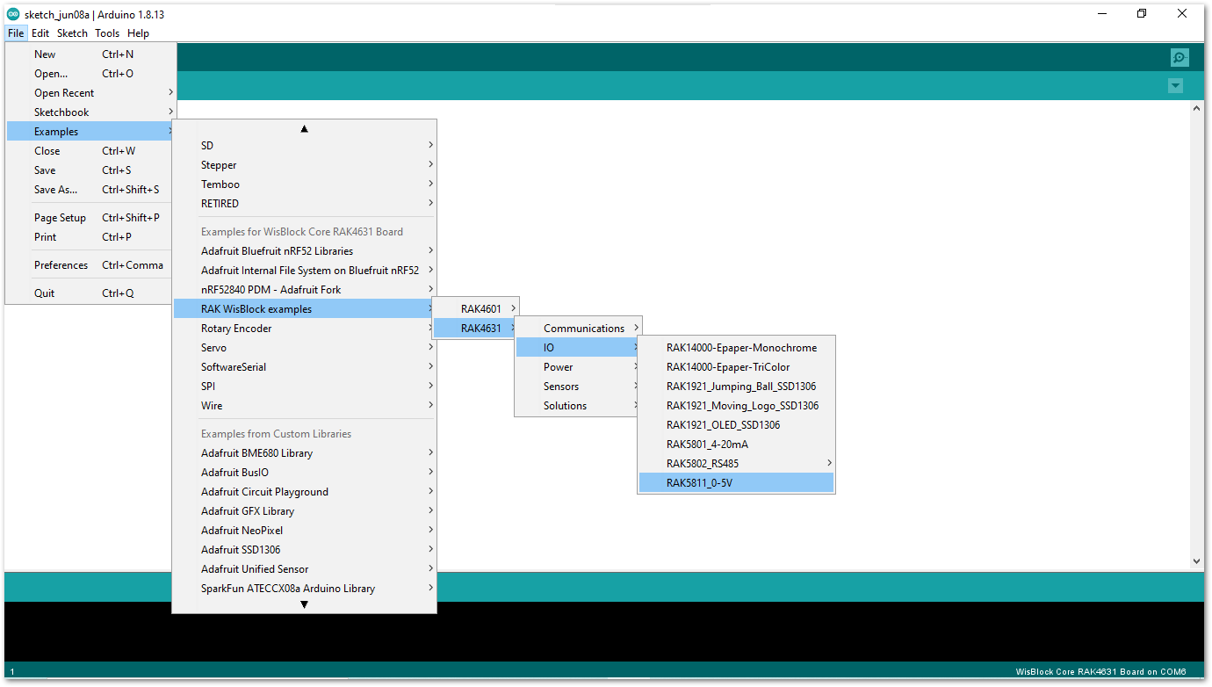Expand Sketchbook submenu

91,112
